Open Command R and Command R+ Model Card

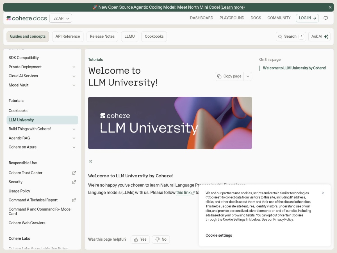[x=40, y=211]
